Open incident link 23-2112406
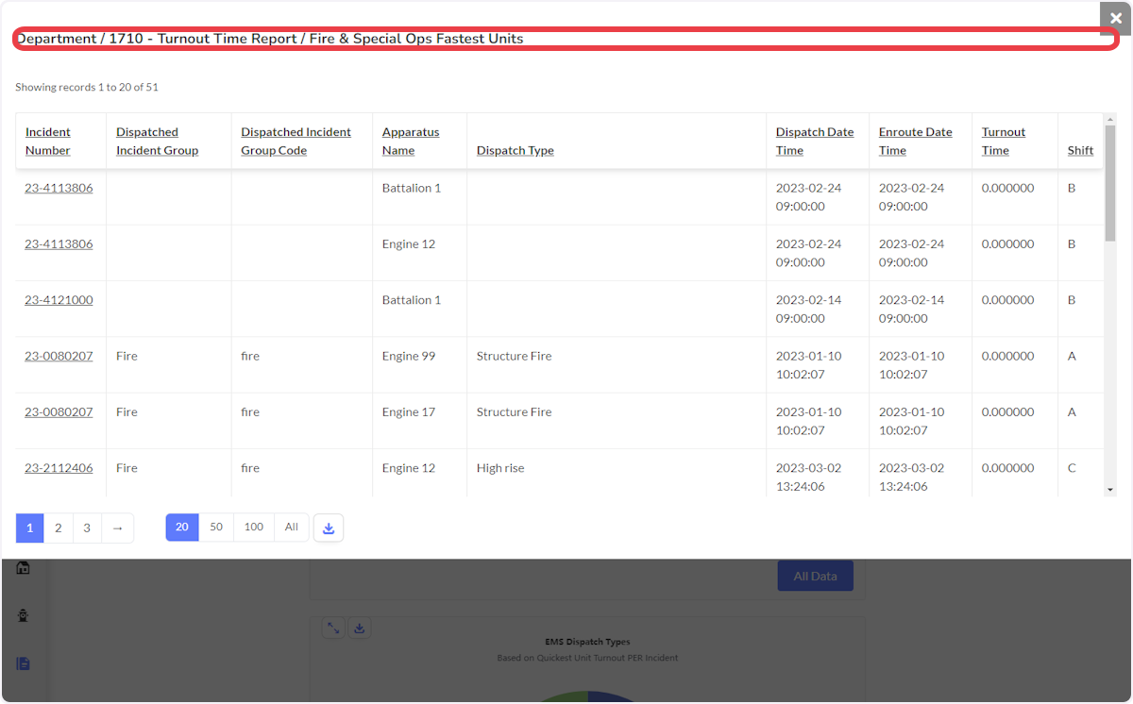 click(59, 468)
